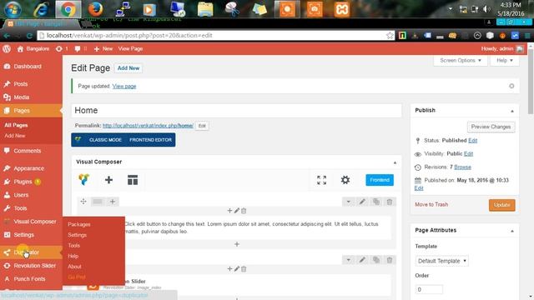This screenshot has height=300, width=534.
Task: Click the blue Frontend button
Action: (x=380, y=180)
